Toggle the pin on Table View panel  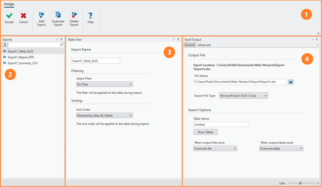178,40
